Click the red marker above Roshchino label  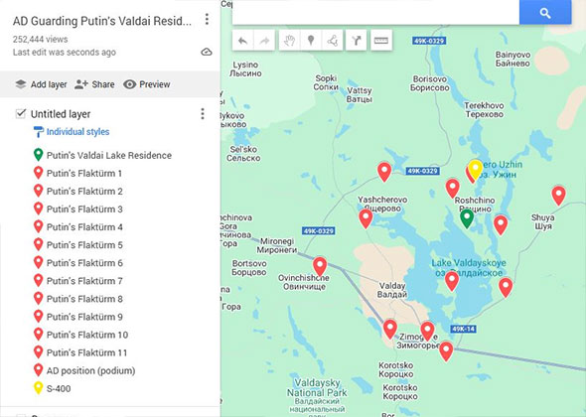coord(453,189)
